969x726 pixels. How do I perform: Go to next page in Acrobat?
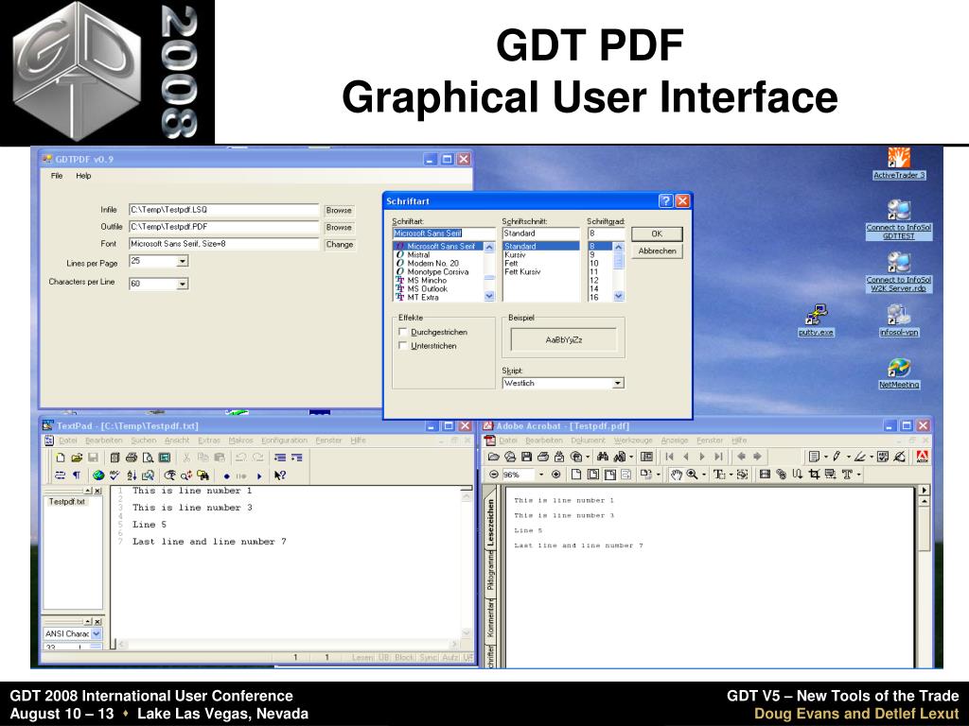point(702,457)
